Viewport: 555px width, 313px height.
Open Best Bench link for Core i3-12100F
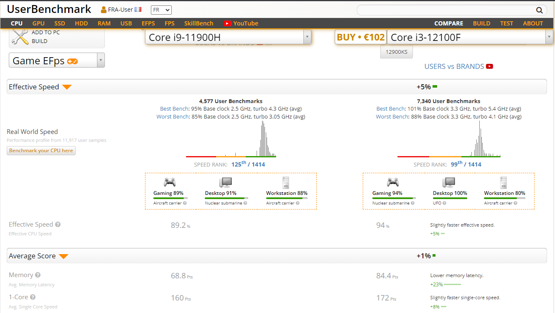click(391, 109)
